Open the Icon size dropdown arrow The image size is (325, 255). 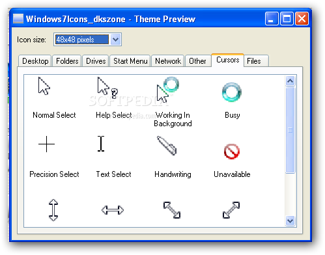point(115,40)
